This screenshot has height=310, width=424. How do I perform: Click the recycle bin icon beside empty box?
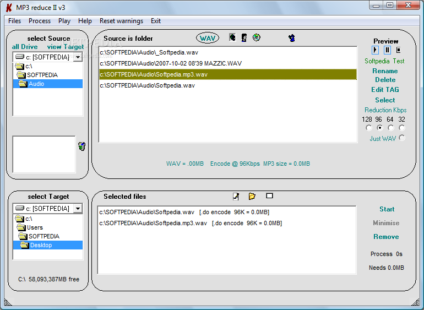point(82,146)
